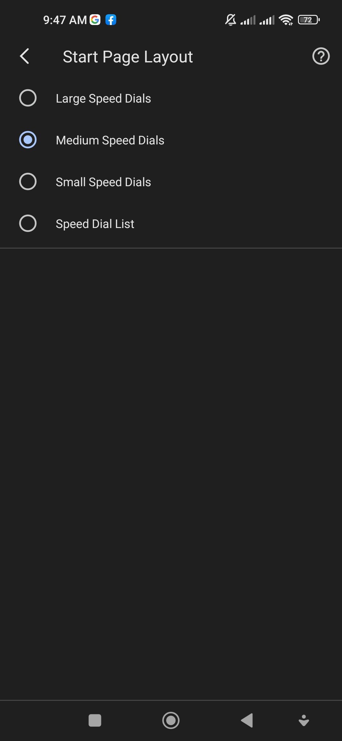Image resolution: width=342 pixels, height=741 pixels.
Task: Tap the back arrow icon
Action: (25, 56)
